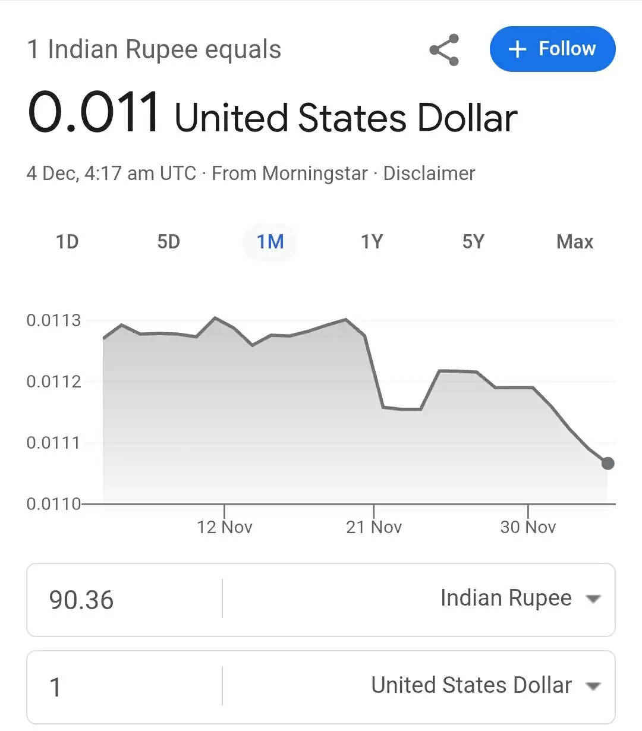
Task: Click the 12 Nov axis marker
Action: tap(225, 527)
